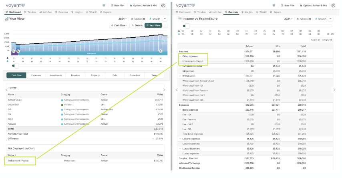Screen dimensions: 342x178
Task: Click the Endowment - Payout row under Not Displayed on Chart
Action: click(x=19, y=160)
